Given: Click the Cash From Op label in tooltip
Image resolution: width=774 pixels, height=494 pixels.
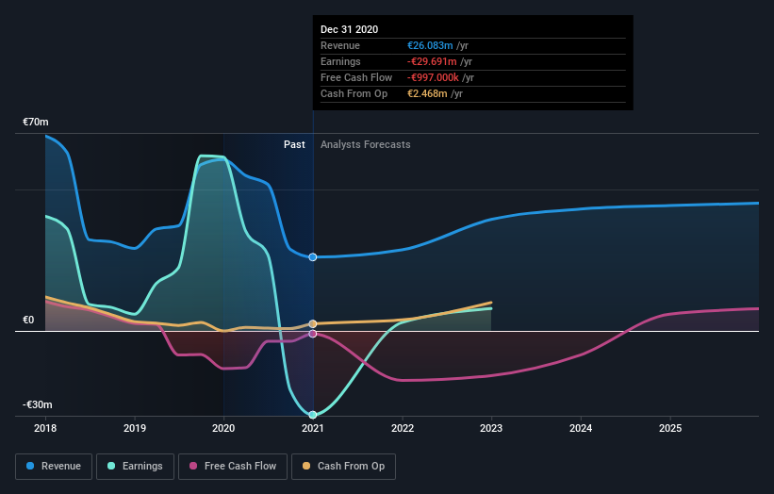Looking at the screenshot, I should pos(354,93).
